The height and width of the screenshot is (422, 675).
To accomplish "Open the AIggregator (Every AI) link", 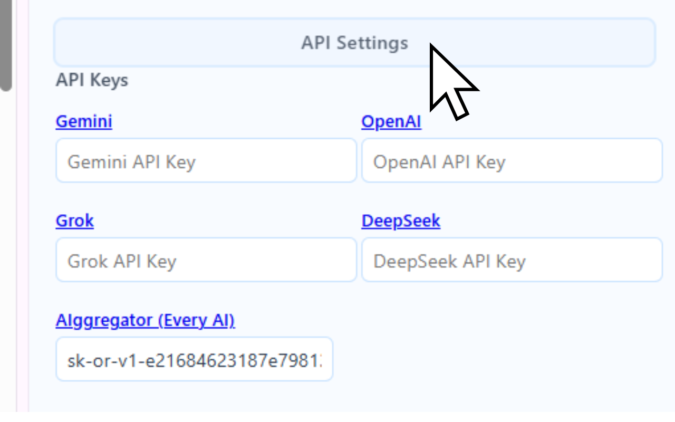I will point(145,320).
